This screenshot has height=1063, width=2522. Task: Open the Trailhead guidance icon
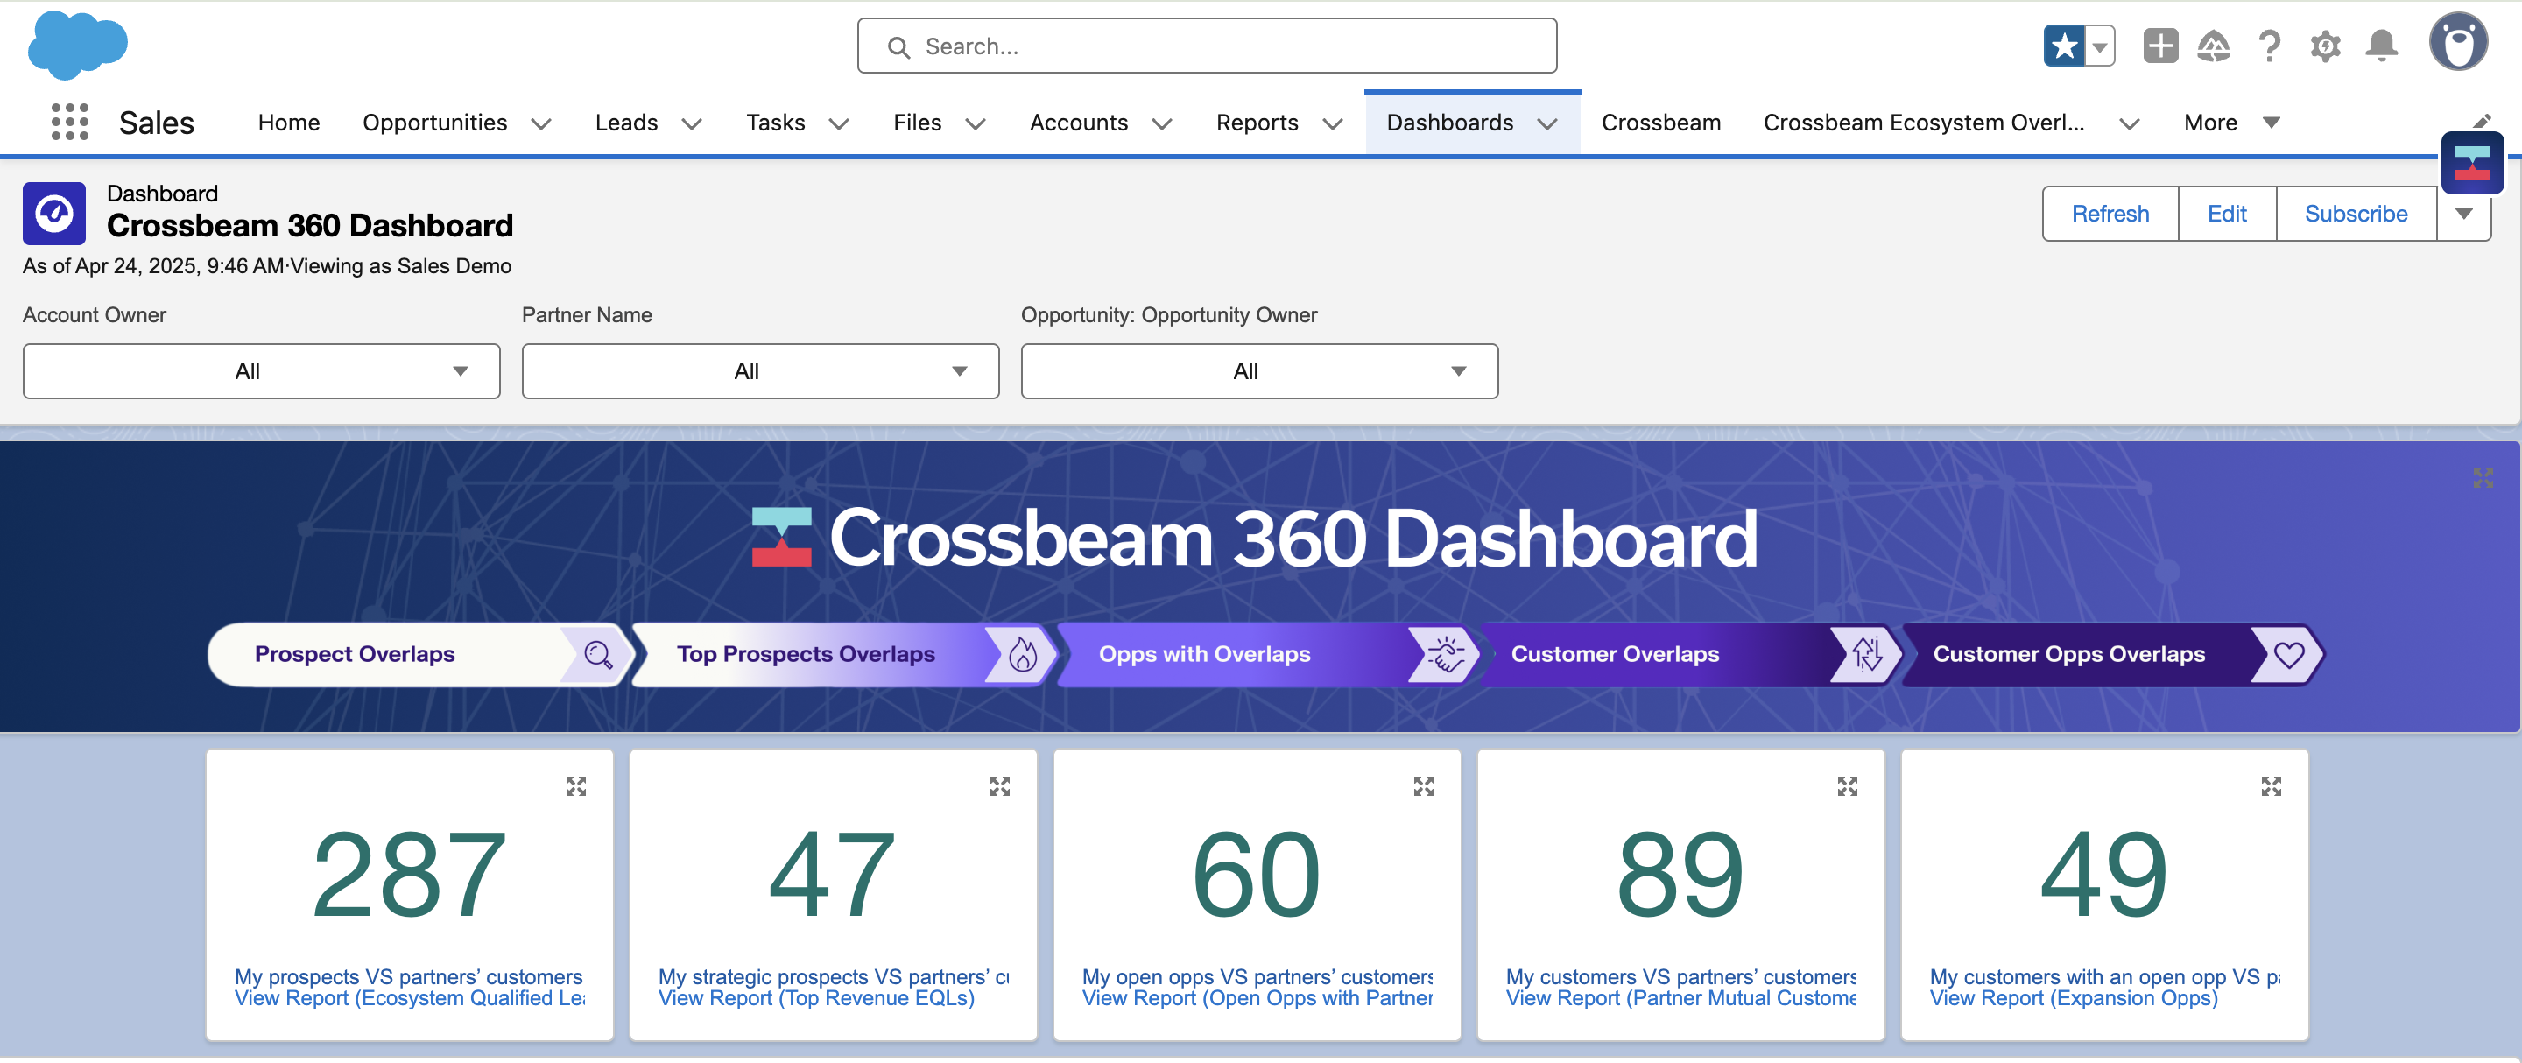pos(2214,46)
